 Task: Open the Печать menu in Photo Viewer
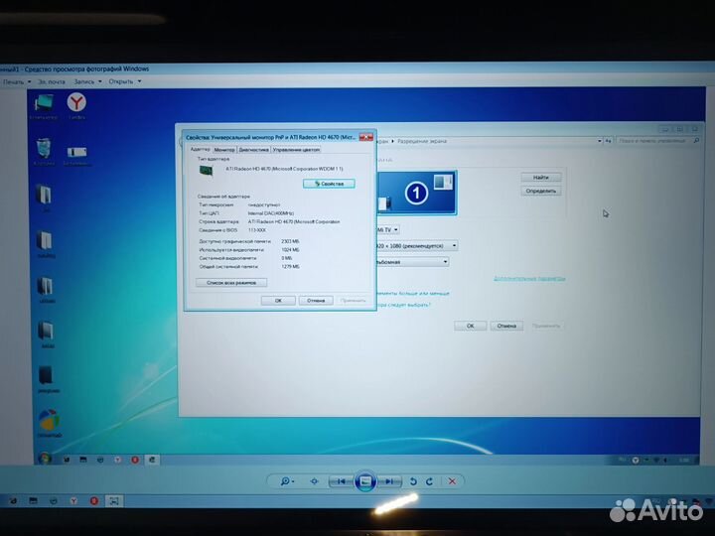[x=17, y=81]
